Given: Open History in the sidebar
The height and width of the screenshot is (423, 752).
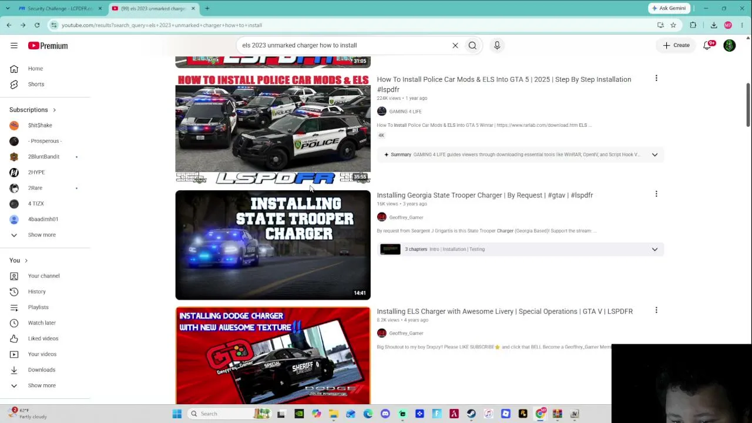Looking at the screenshot, I should [x=36, y=291].
